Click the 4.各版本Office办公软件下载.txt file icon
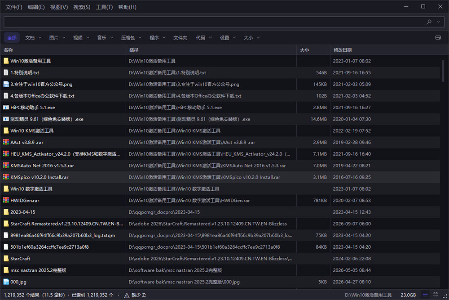The width and height of the screenshot is (449, 300). (x=6, y=96)
